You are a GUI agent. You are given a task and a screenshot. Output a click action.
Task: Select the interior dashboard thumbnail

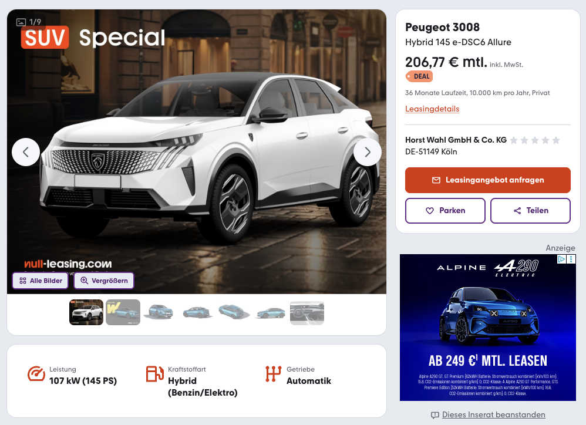(307, 312)
